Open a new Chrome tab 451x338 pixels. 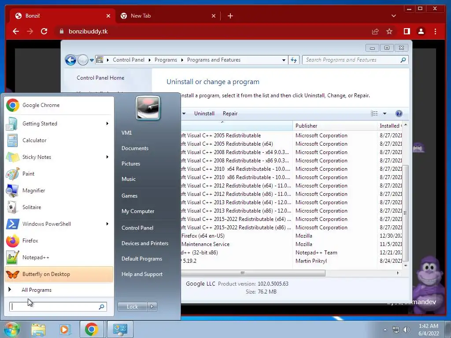[230, 16]
